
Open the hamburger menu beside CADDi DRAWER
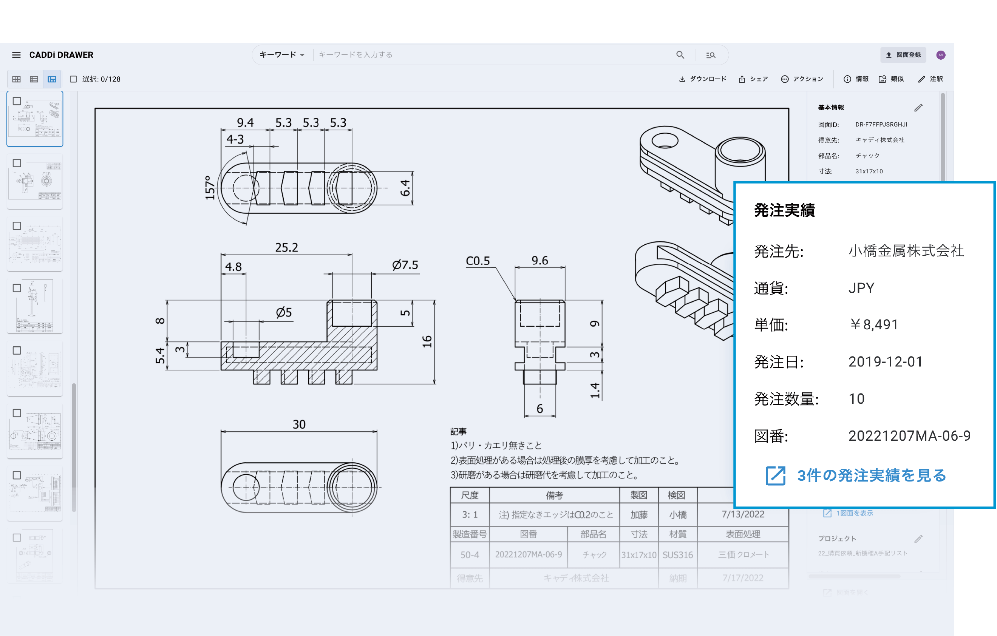pyautogui.click(x=16, y=55)
